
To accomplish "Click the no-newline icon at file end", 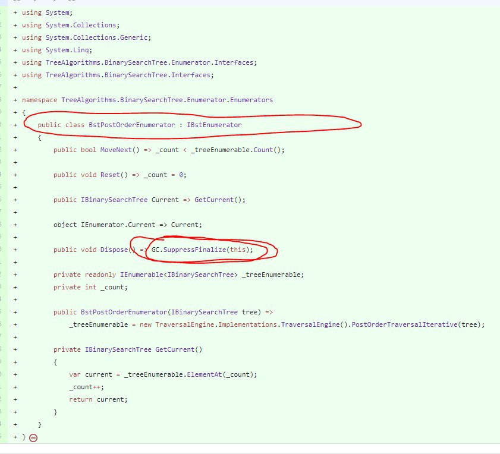I will pos(33,438).
